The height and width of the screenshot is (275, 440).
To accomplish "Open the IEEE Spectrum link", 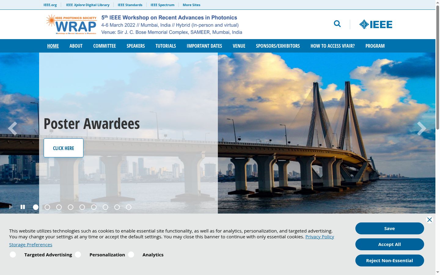I will (x=163, y=5).
